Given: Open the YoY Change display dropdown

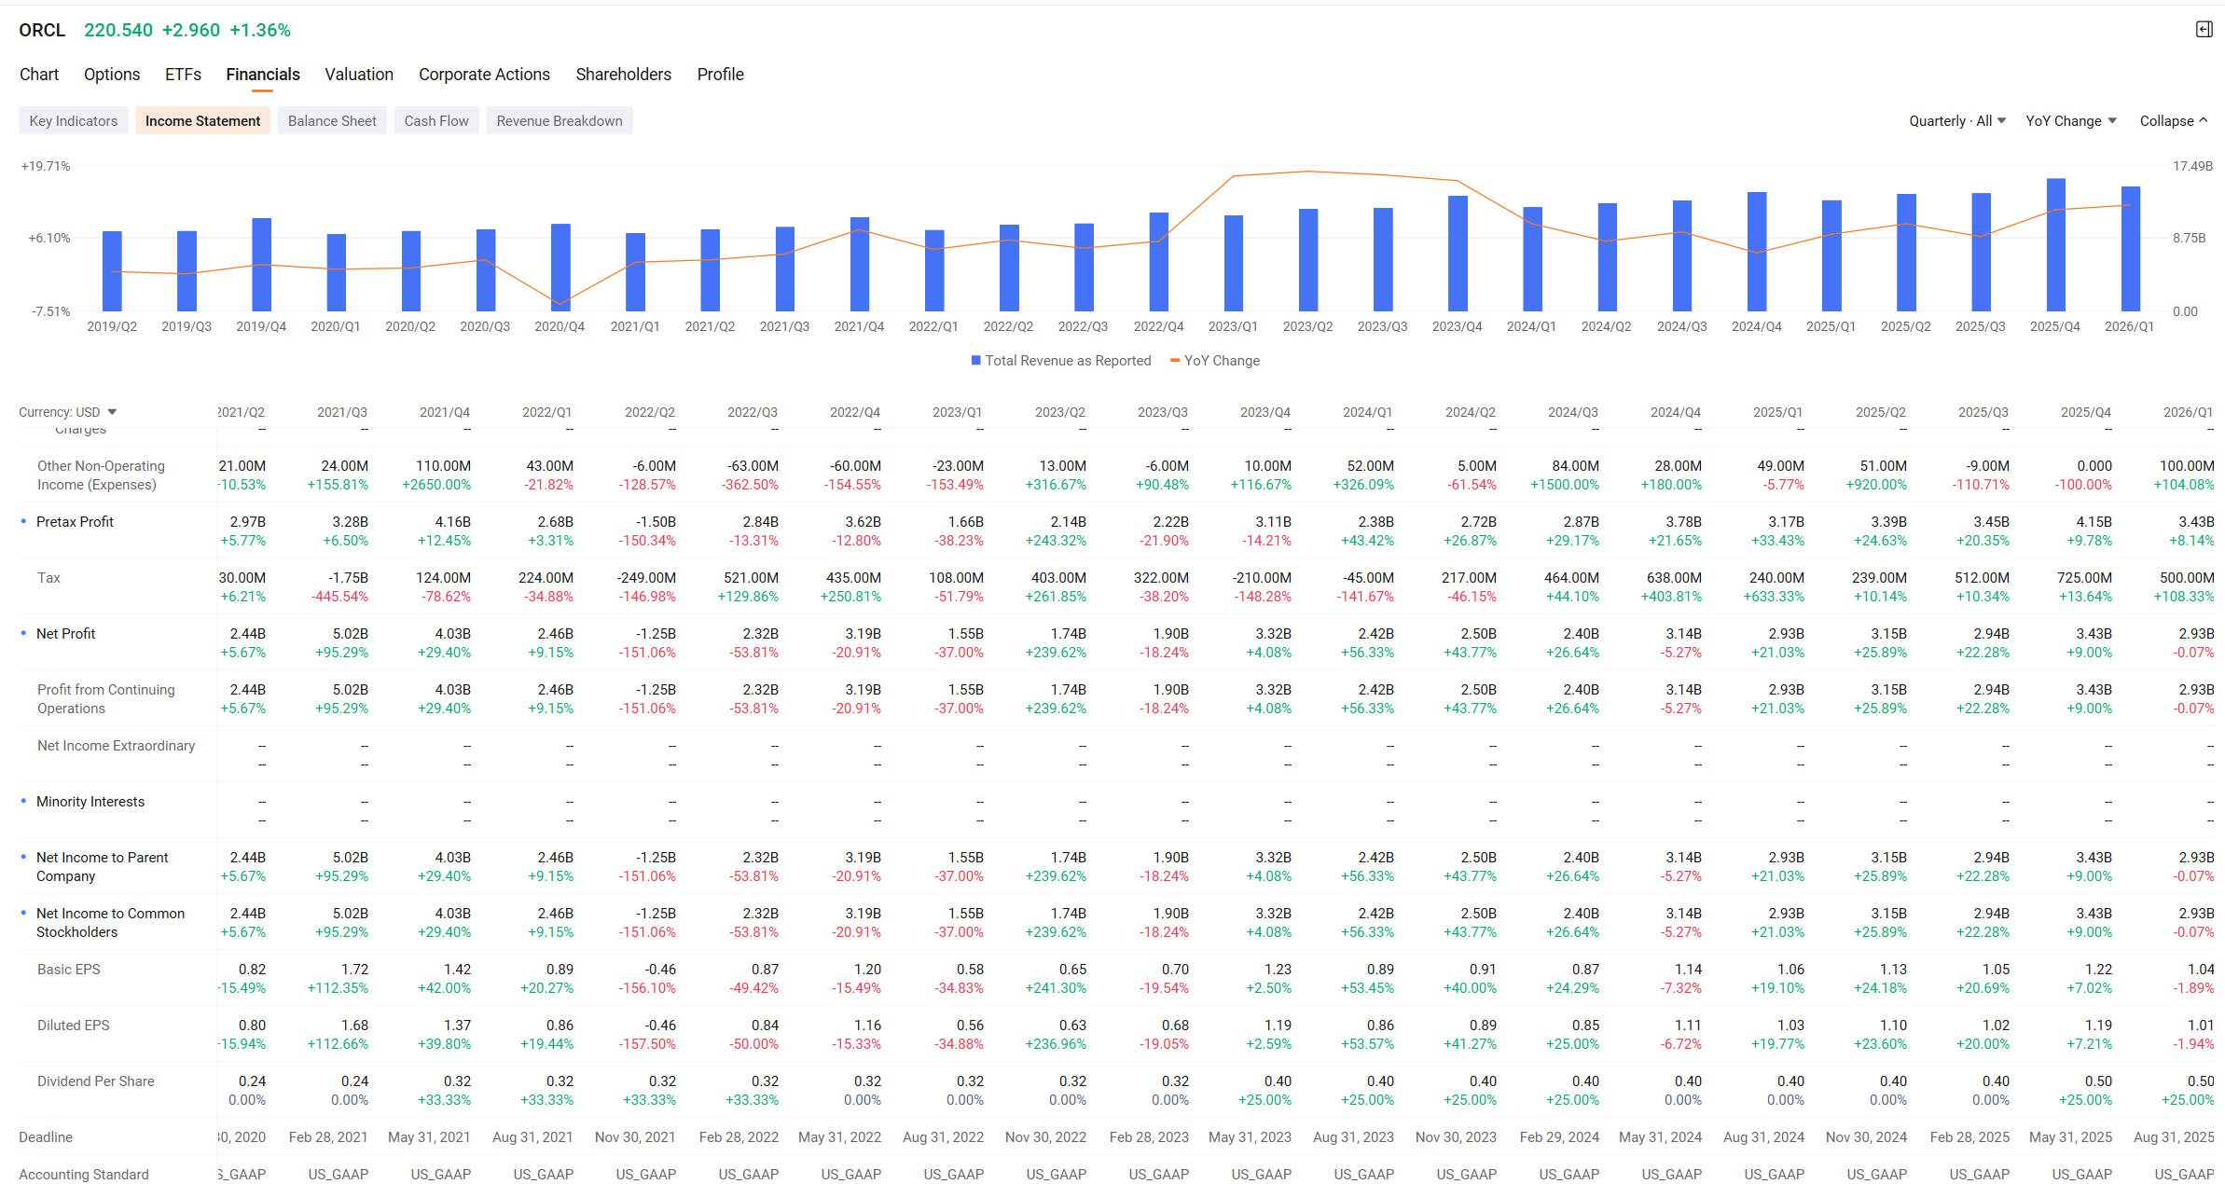Looking at the screenshot, I should [2071, 121].
